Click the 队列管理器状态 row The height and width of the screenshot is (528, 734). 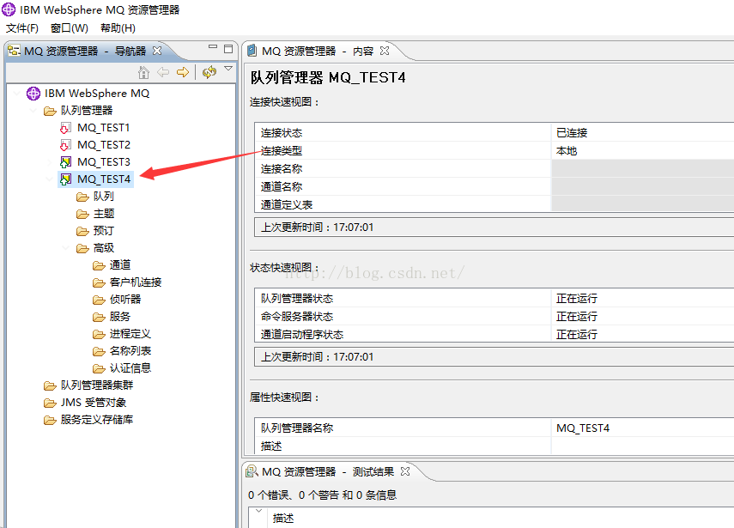point(494,298)
